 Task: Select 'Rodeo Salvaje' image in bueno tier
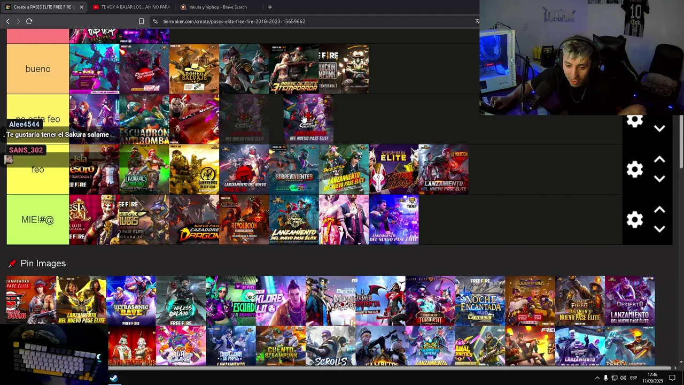(x=194, y=69)
